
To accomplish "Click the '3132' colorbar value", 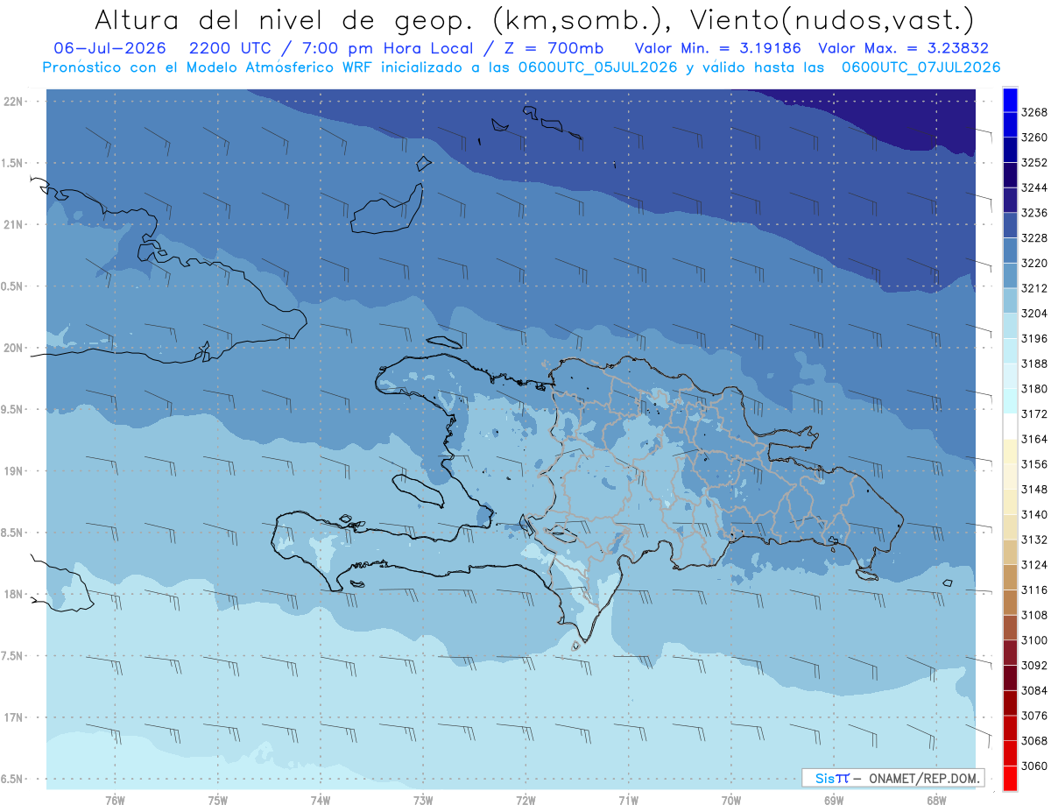I will coord(1034,540).
